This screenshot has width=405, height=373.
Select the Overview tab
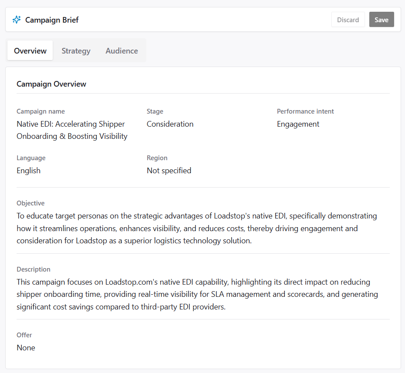pyautogui.click(x=30, y=50)
